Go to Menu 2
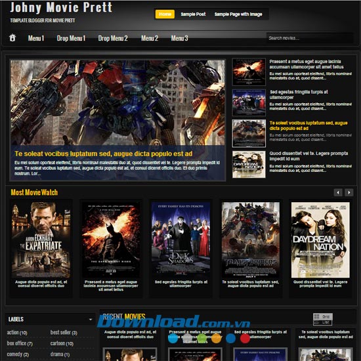The height and width of the screenshot is (361, 361). (x=150, y=38)
